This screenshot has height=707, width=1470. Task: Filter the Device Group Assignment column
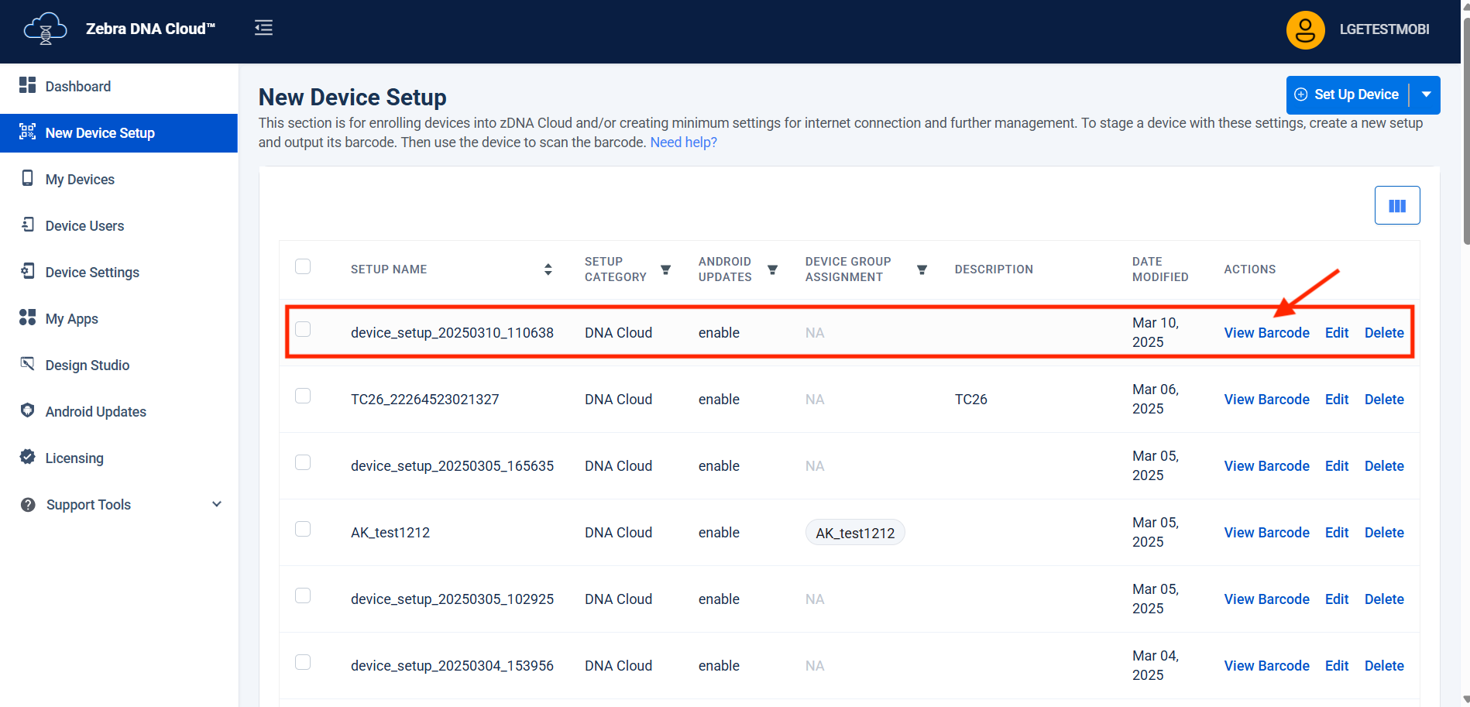(x=922, y=269)
